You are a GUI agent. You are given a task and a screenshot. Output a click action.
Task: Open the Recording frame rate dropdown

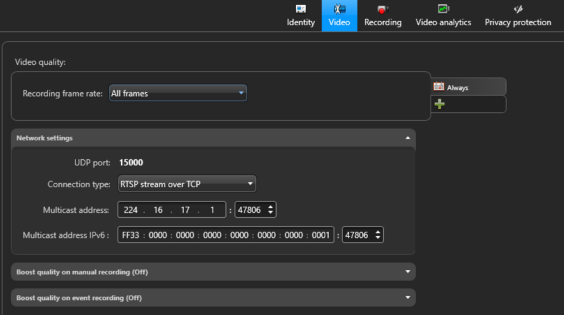pyautogui.click(x=178, y=93)
